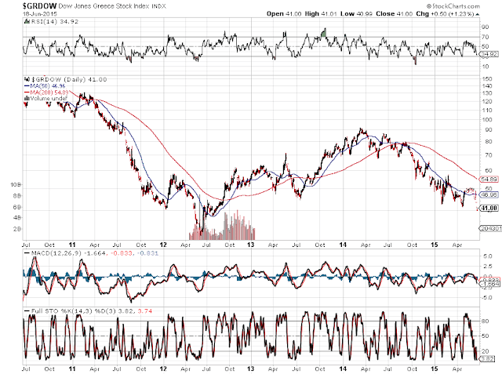This screenshot has width=502, height=374.
Task: Click the 'High 41.01' value
Action: (321, 14)
